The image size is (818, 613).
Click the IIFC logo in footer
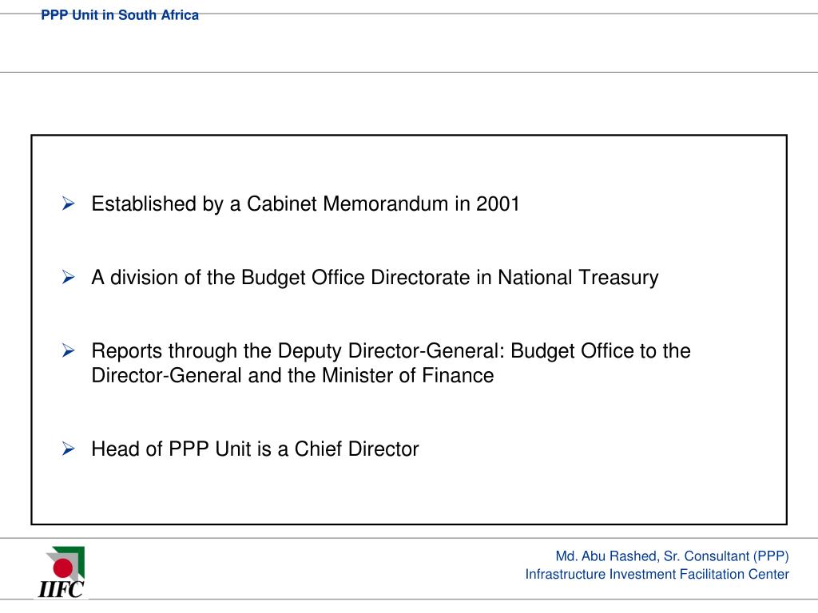coord(62,572)
